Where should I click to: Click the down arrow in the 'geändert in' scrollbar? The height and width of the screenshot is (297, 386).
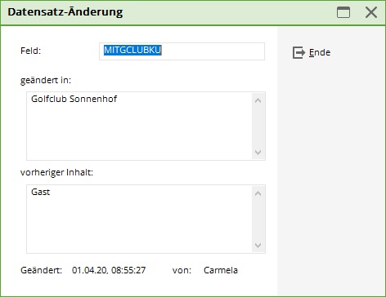[x=258, y=153]
